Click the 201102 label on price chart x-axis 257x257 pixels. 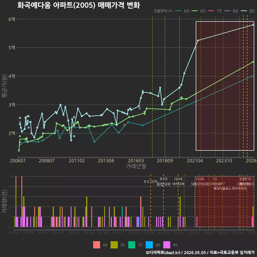[x=77, y=161]
